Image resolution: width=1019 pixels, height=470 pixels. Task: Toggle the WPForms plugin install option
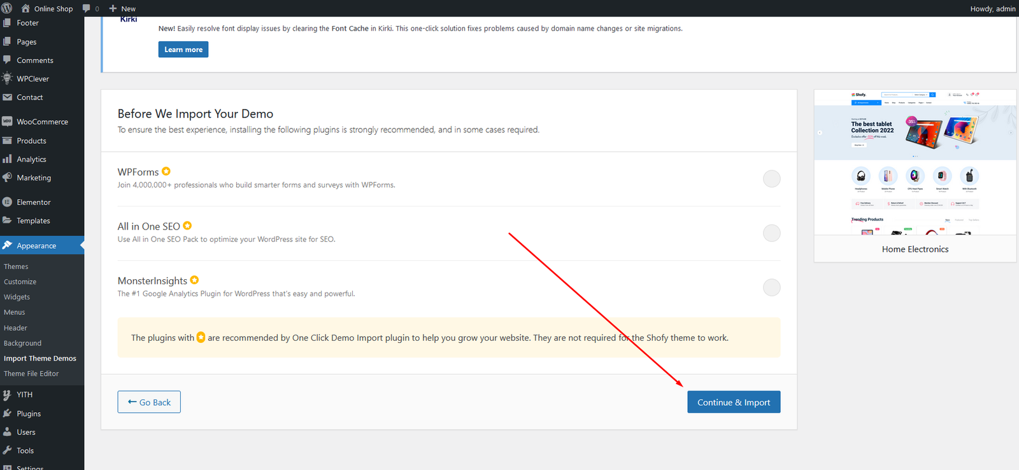[771, 179]
